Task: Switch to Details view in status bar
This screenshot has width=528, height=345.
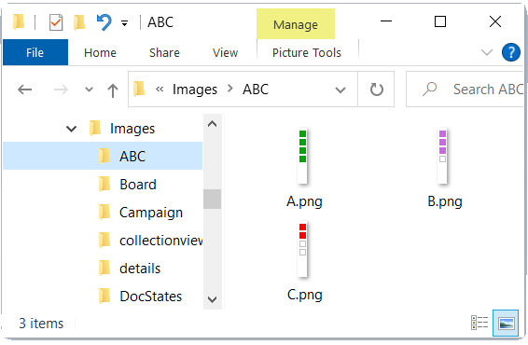Action: [x=479, y=323]
